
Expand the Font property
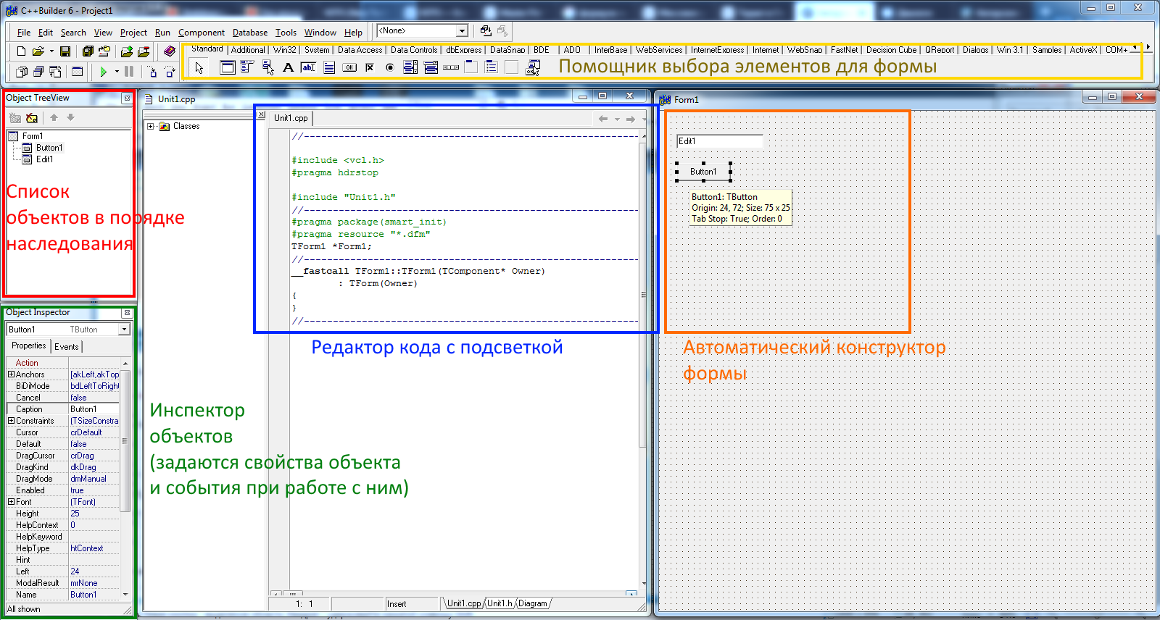(x=11, y=502)
